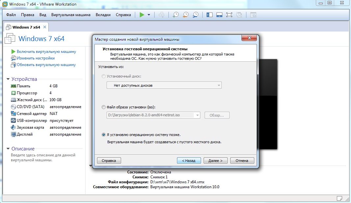Collapse the Устройства section
Image resolution: width=351 pixels, height=203 pixels.
[x=8, y=79]
